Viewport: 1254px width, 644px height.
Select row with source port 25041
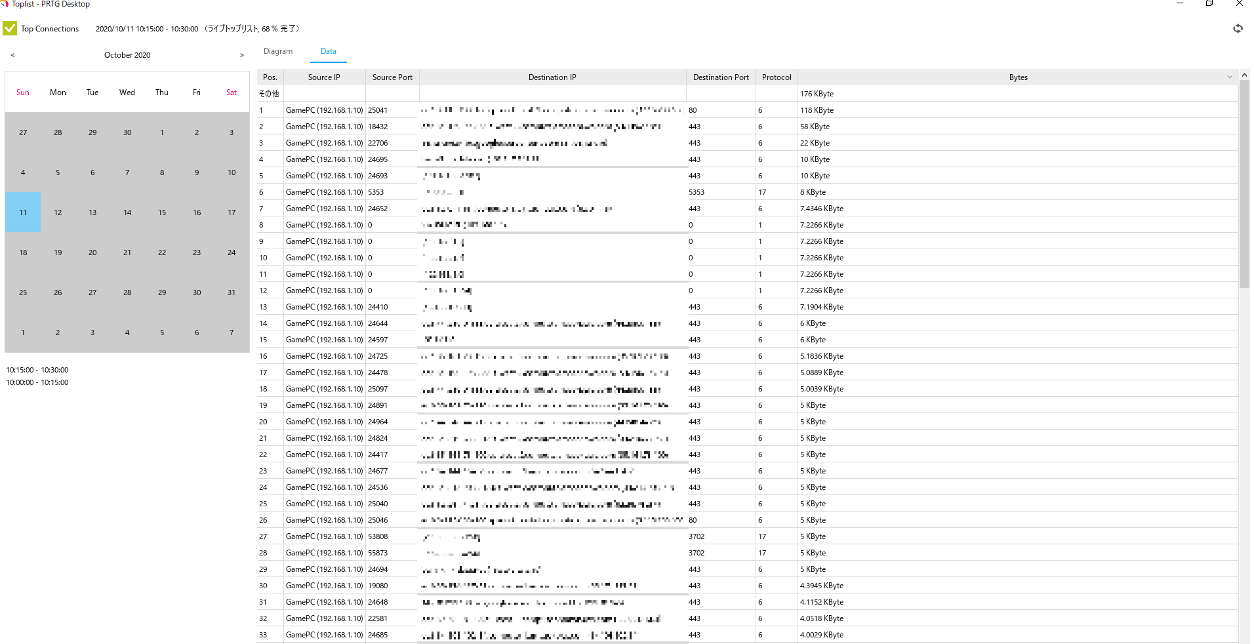click(x=748, y=110)
